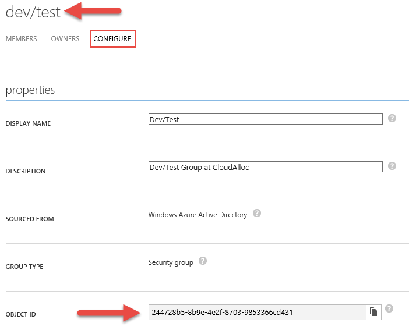Select the CONFIGURE tab

[x=112, y=39]
